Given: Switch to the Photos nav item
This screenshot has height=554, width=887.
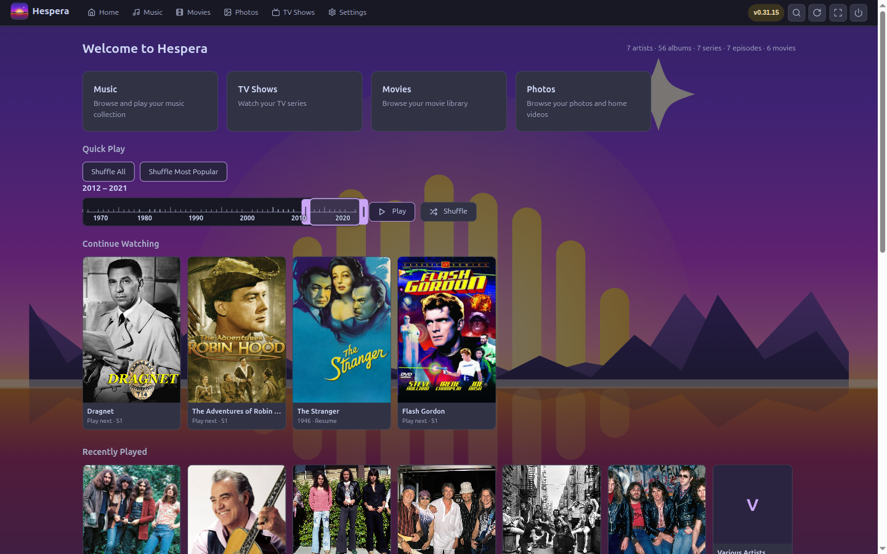Looking at the screenshot, I should pos(241,12).
